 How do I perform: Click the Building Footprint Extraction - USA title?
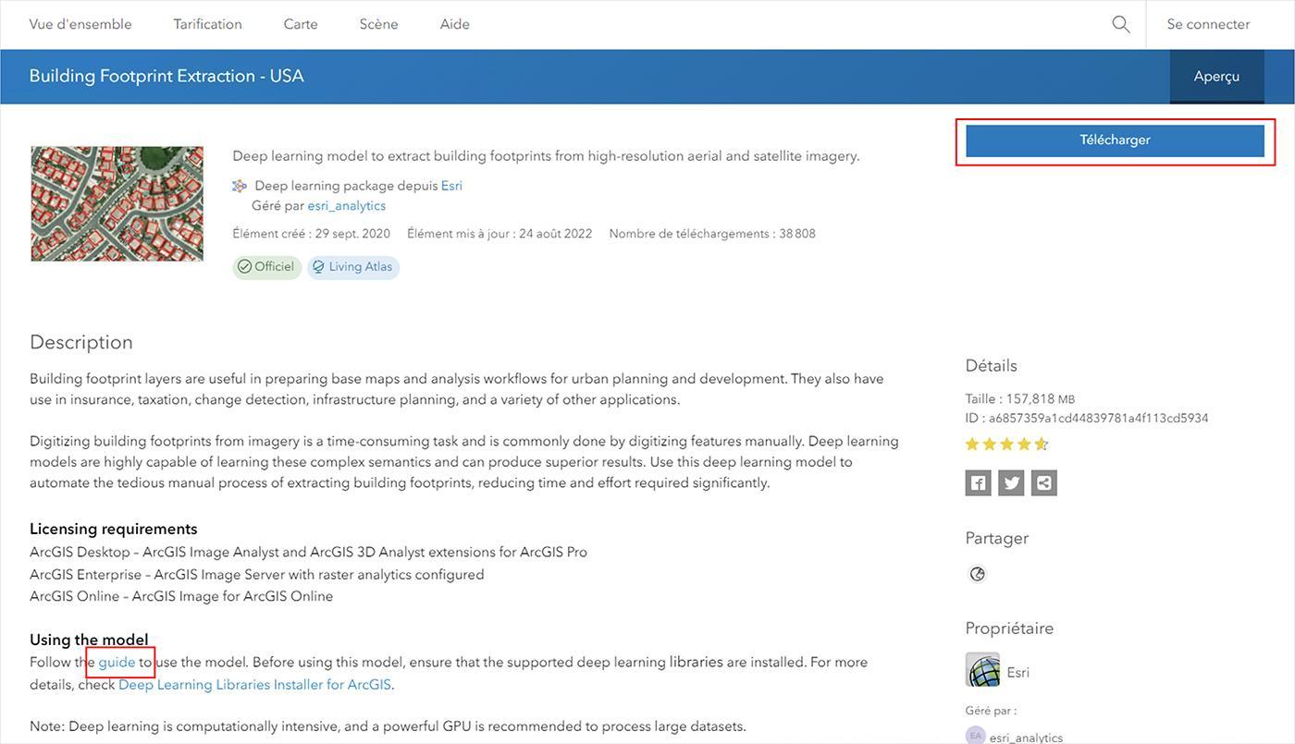pos(166,76)
